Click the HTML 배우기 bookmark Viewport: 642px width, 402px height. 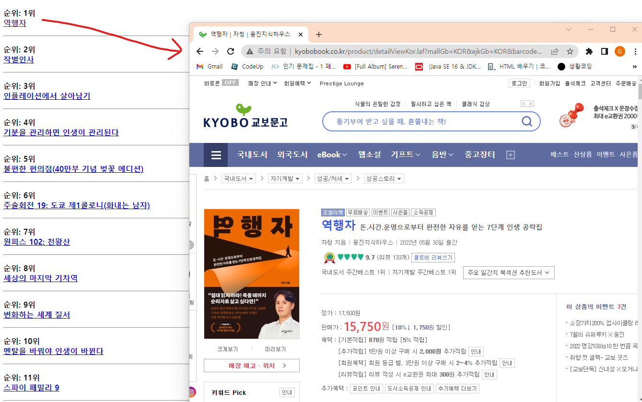pos(519,67)
